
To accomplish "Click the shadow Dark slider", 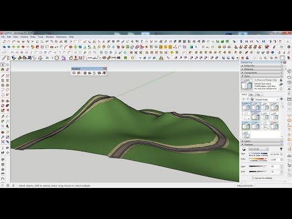I will coord(259,172).
